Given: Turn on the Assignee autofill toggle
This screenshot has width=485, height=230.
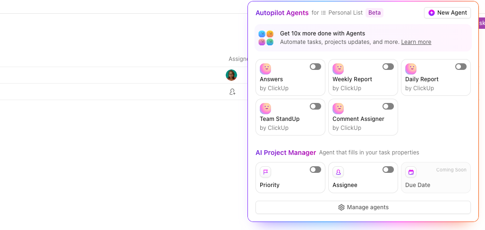Looking at the screenshot, I should coord(388,170).
